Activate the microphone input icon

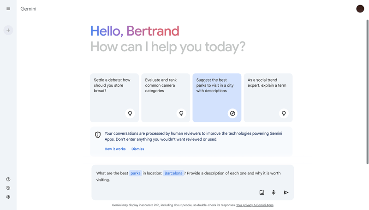pos(274,192)
